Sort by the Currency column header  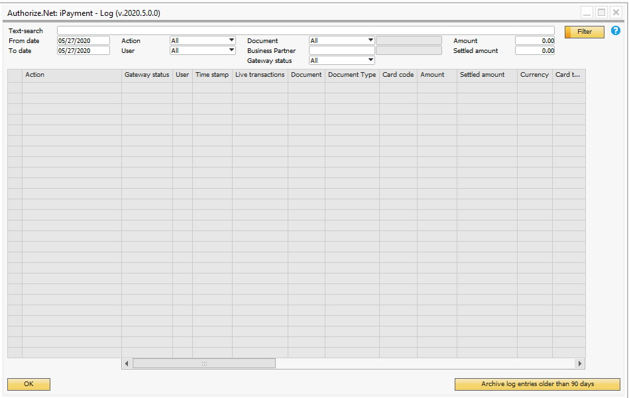(535, 75)
